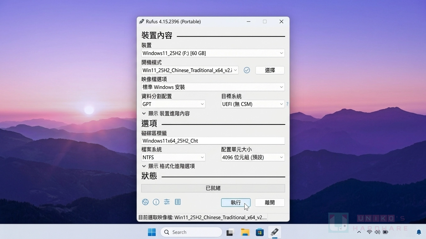Click the 離開 close button

click(270, 203)
